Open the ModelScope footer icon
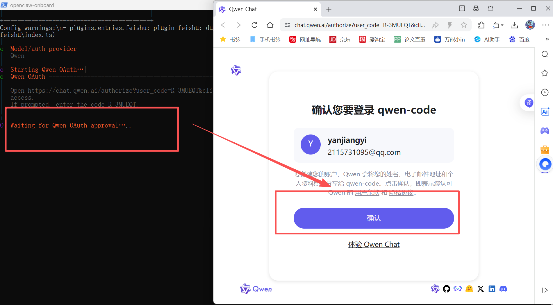This screenshot has width=553, height=305. [458, 289]
